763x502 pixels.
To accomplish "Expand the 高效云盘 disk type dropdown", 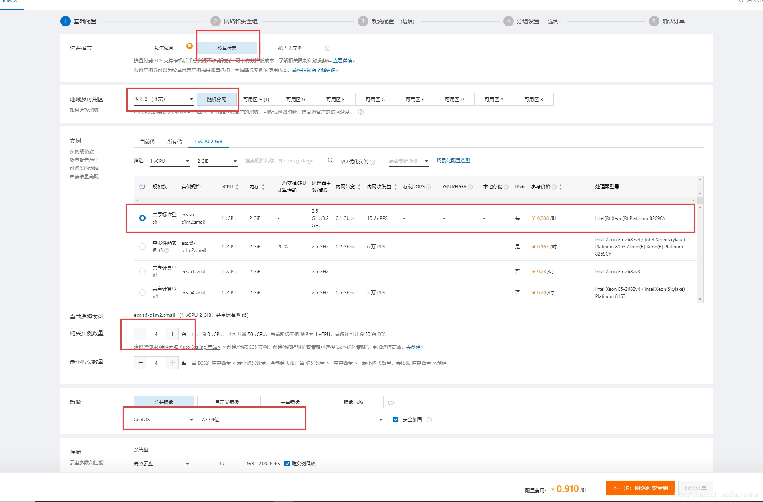I will click(162, 464).
